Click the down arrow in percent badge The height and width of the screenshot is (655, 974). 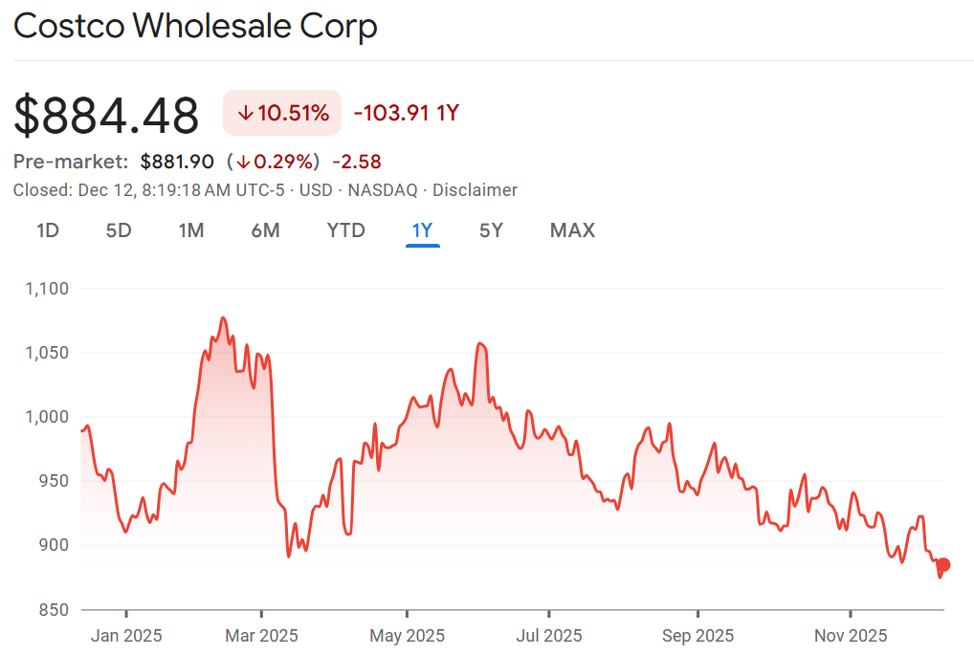246,114
